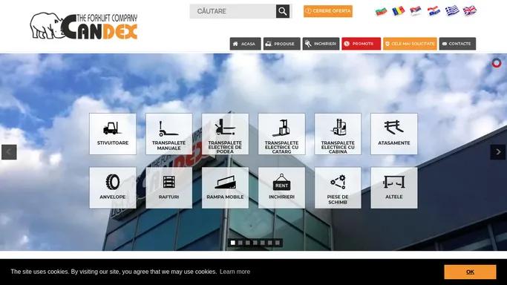Open the Piese de Schimb tile

(x=338, y=188)
